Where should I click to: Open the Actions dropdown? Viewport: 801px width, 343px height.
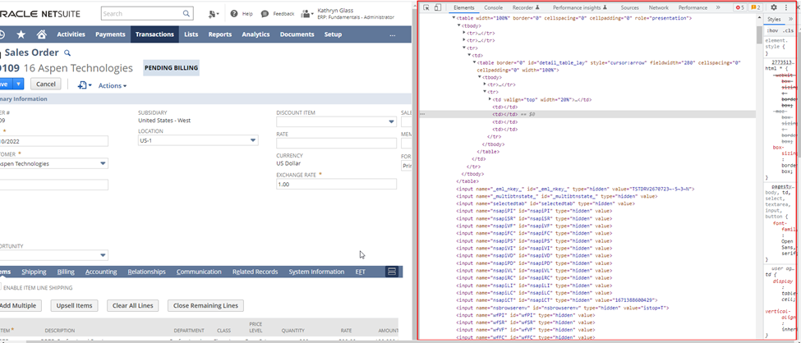(113, 85)
